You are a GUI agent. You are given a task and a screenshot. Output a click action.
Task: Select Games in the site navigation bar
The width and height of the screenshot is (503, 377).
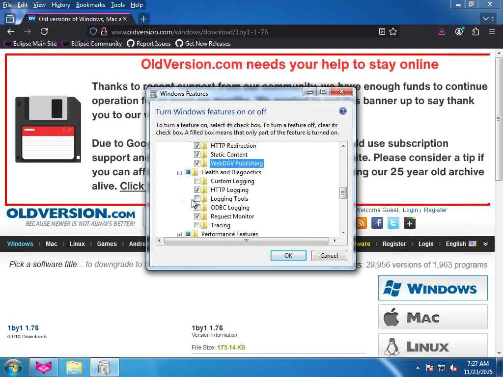click(x=107, y=244)
